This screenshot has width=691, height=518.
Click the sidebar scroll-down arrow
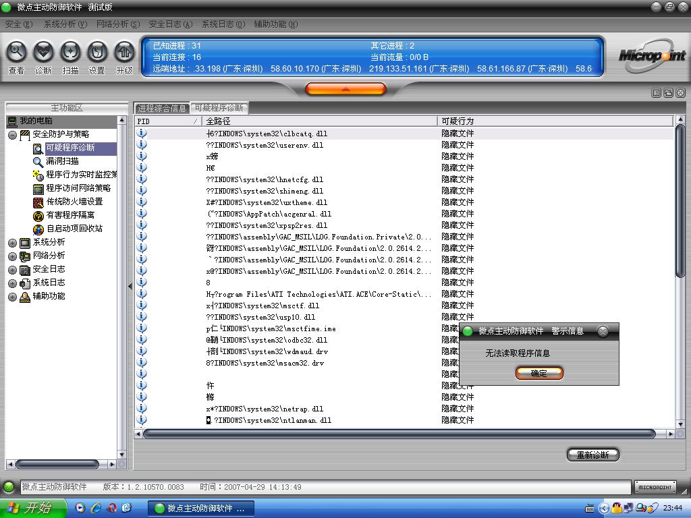(121, 455)
